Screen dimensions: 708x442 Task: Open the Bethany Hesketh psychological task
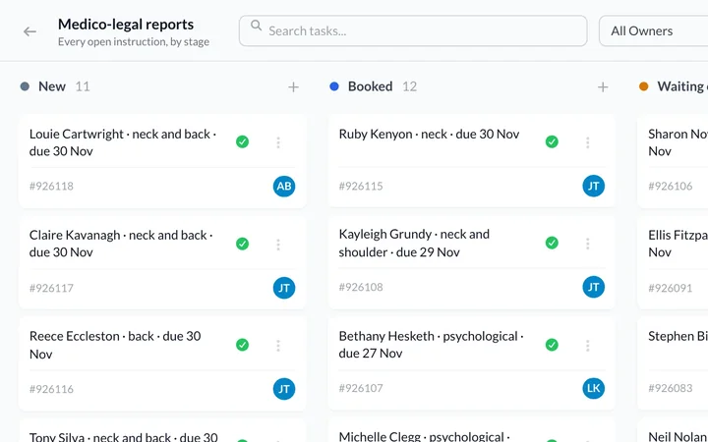click(432, 345)
